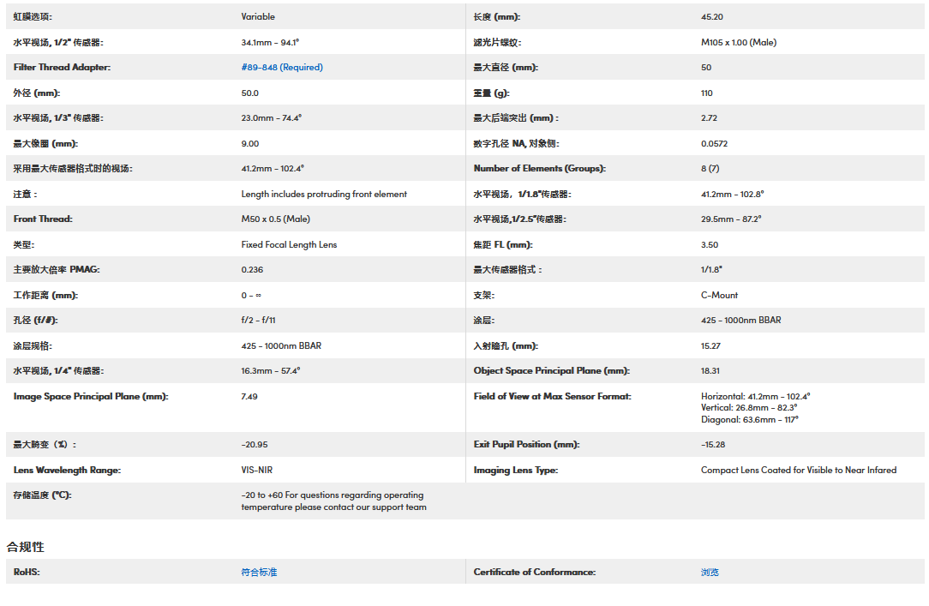This screenshot has width=929, height=606.
Task: Select the Fixed Focal Length Lens value
Action: tap(289, 244)
